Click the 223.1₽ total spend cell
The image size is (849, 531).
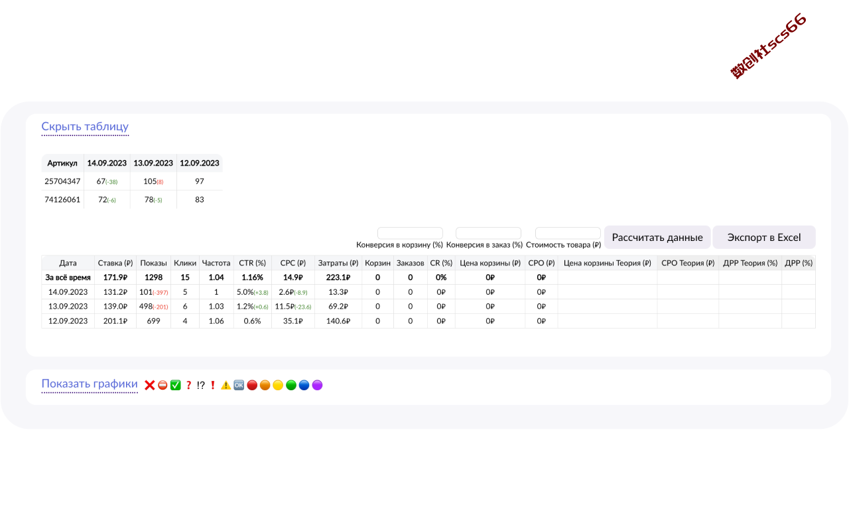(x=338, y=277)
